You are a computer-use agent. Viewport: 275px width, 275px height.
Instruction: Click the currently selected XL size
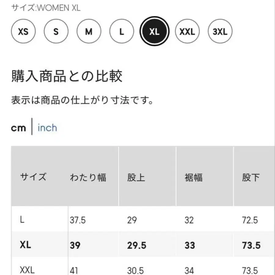(x=155, y=31)
